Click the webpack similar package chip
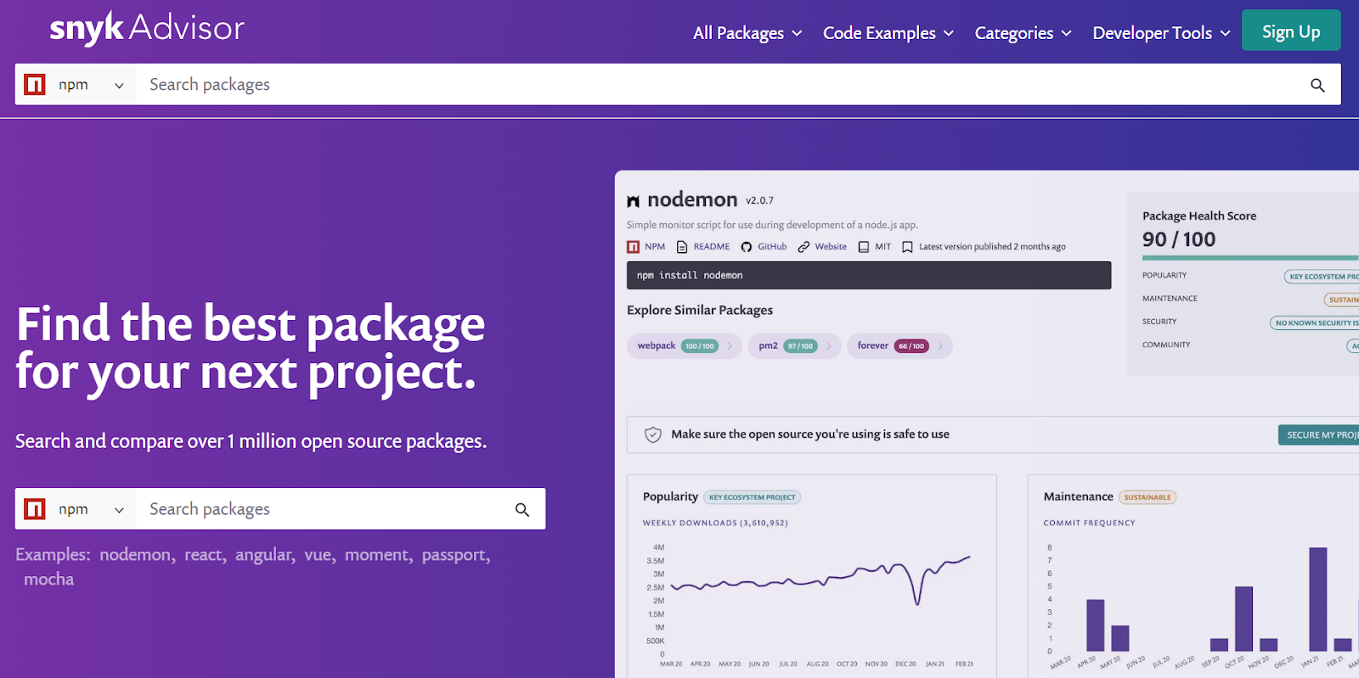This screenshot has height=678, width=1359. pyautogui.click(x=684, y=346)
